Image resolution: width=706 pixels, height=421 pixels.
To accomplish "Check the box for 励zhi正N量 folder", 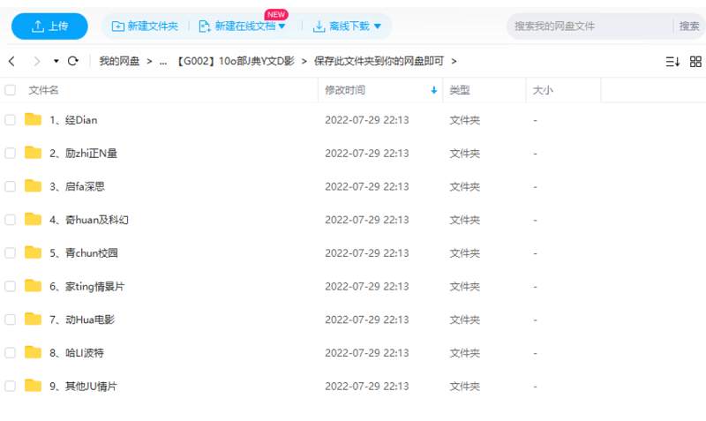I will pyautogui.click(x=11, y=153).
